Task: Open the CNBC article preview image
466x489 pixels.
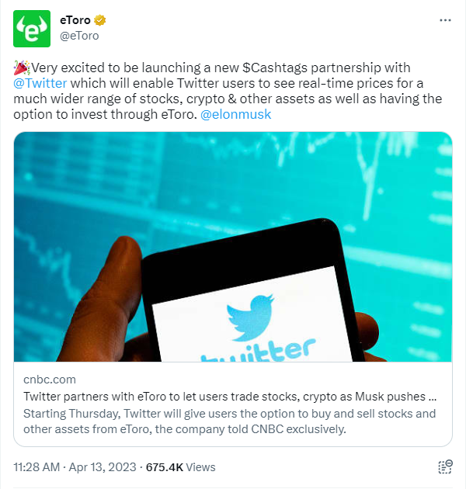Action: click(233, 247)
